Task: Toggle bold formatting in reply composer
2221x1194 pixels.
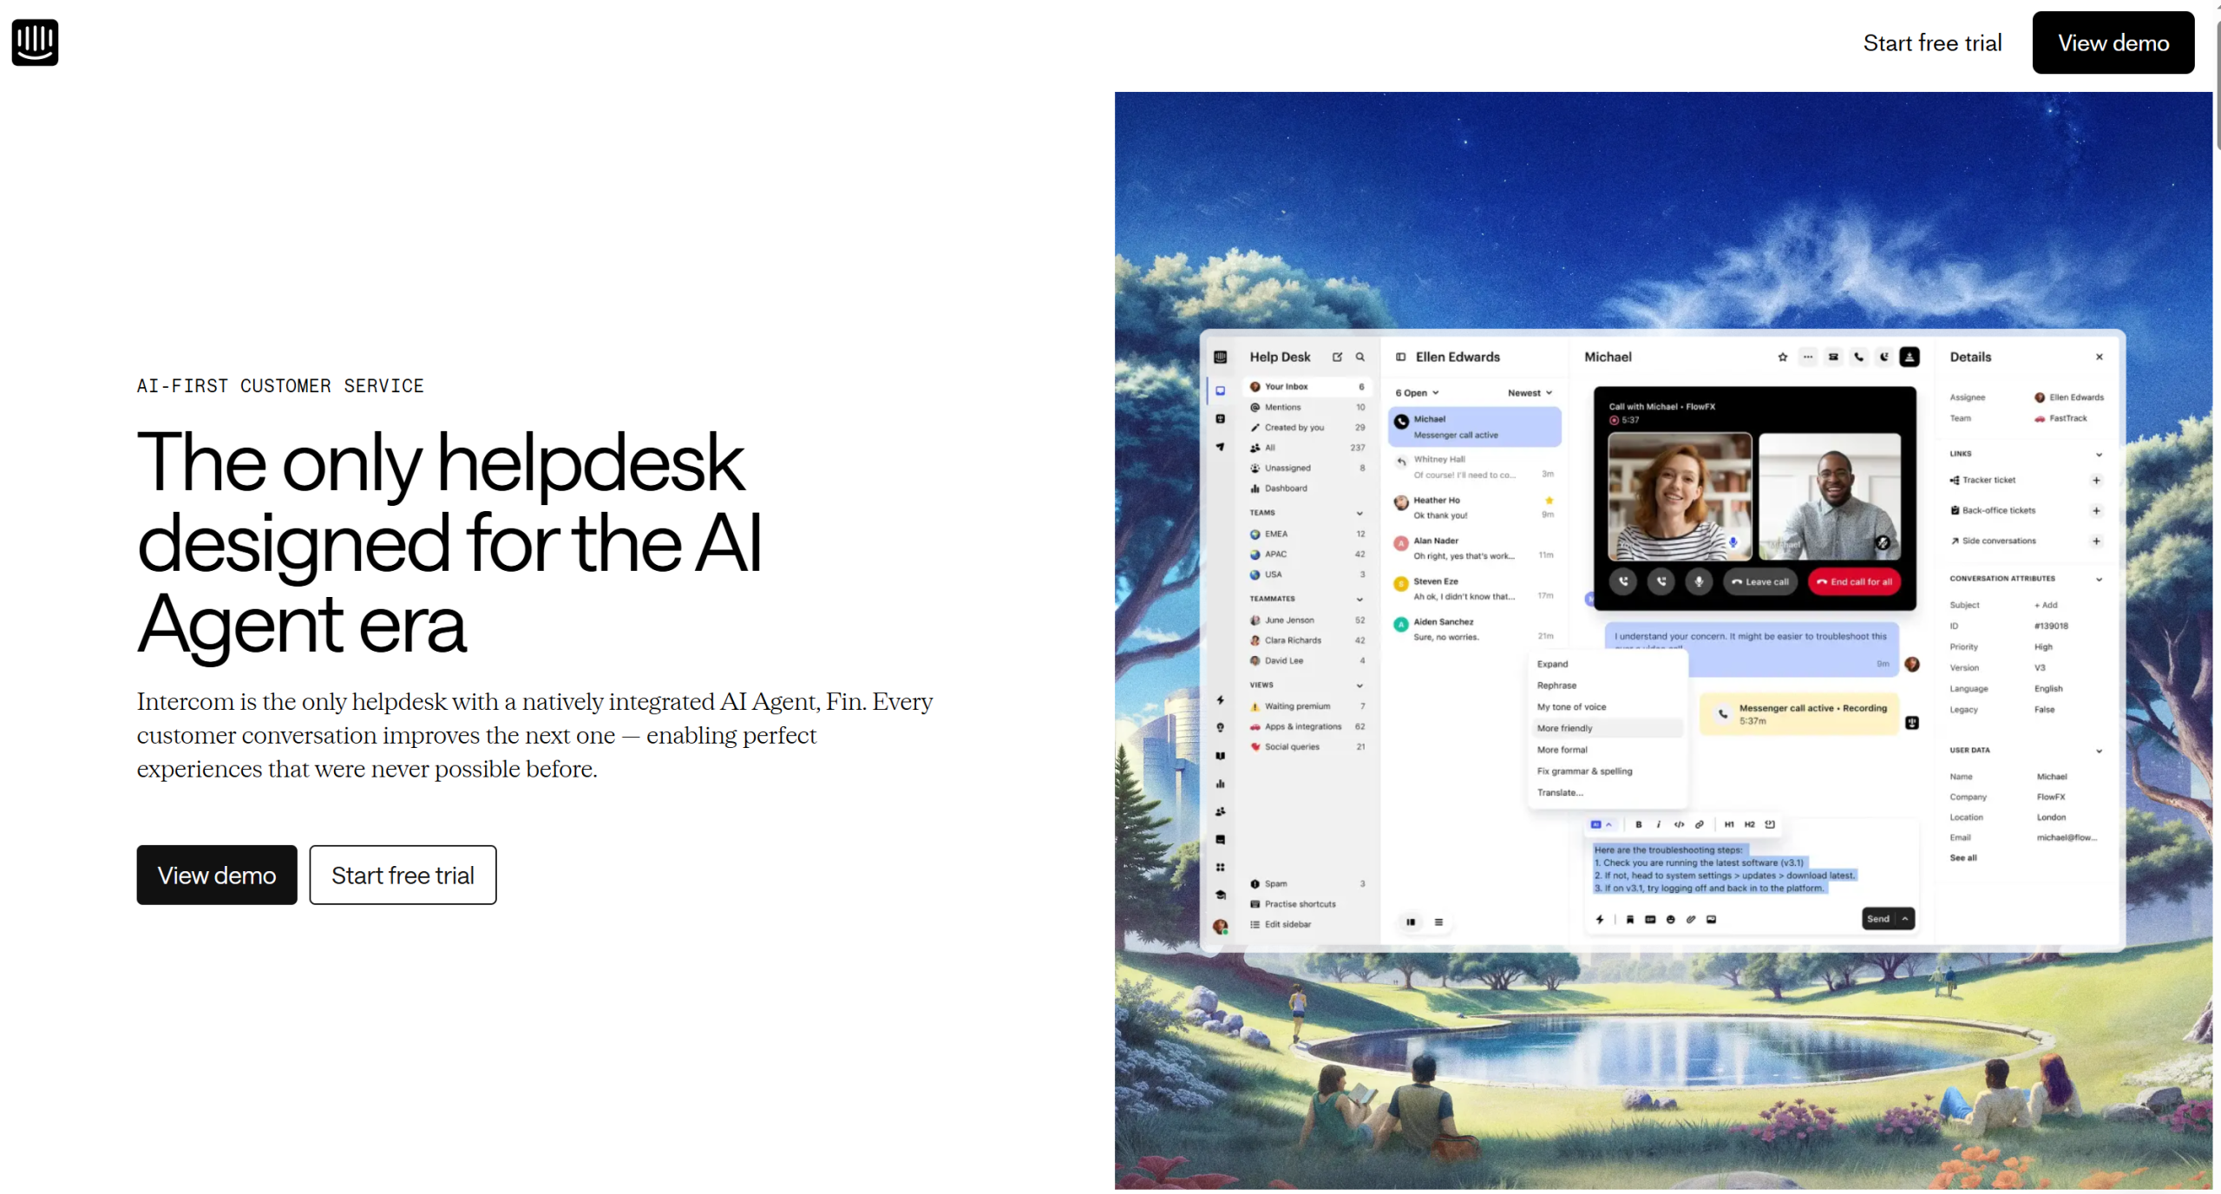Action: click(x=1638, y=824)
